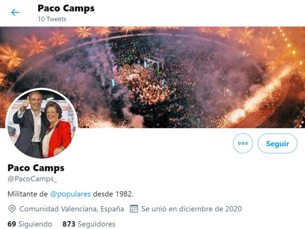Image resolution: width=305 pixels, height=229 pixels.
Task: Open the circular profile photo
Action: pos(42,123)
